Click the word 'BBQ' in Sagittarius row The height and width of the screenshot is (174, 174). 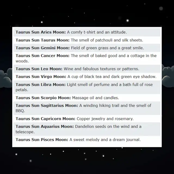(20, 111)
